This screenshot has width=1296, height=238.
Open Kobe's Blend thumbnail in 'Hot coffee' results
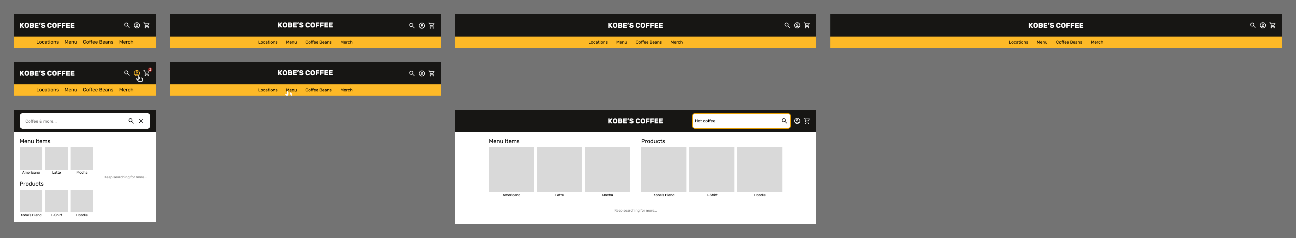[x=664, y=170]
